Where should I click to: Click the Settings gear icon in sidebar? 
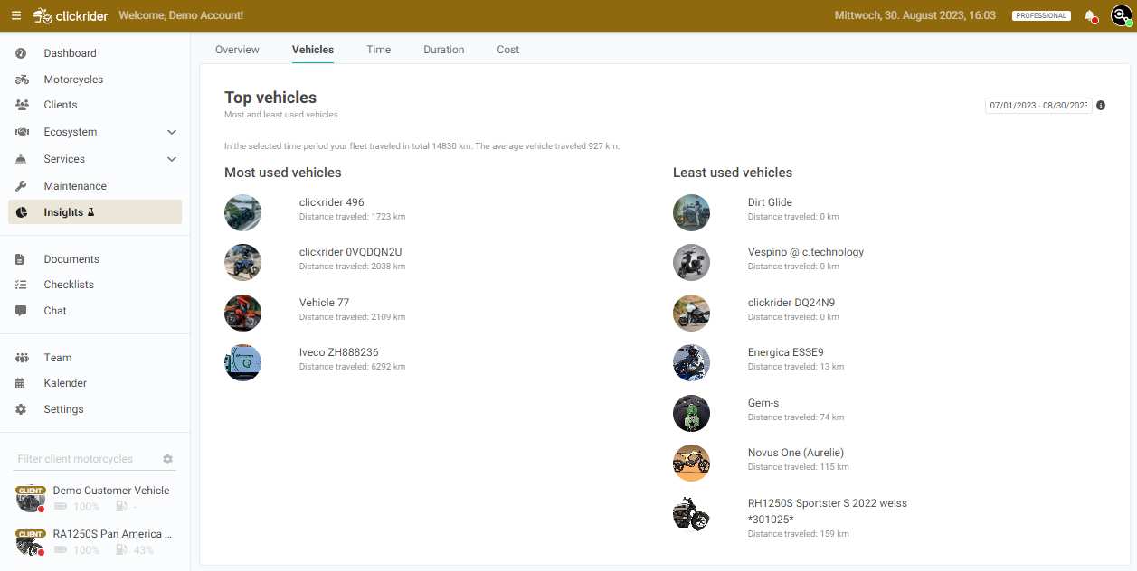pos(22,409)
